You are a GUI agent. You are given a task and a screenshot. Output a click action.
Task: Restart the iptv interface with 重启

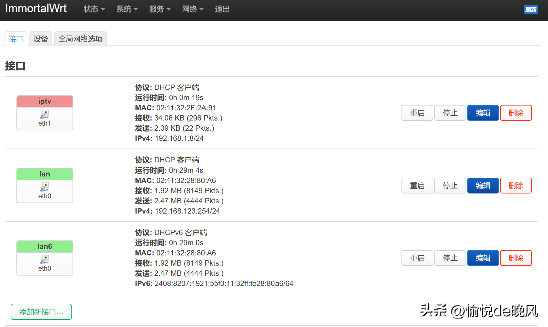click(417, 113)
